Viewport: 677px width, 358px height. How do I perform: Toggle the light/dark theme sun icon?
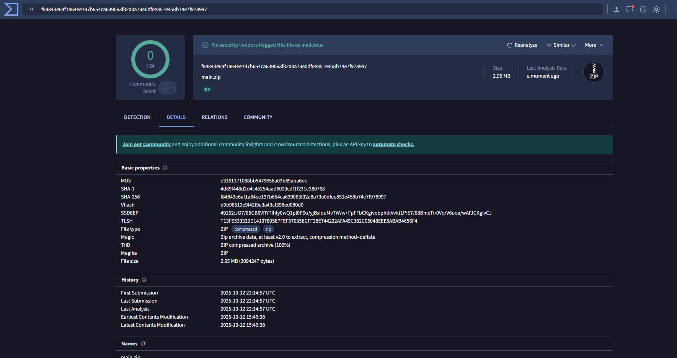pyautogui.click(x=656, y=10)
